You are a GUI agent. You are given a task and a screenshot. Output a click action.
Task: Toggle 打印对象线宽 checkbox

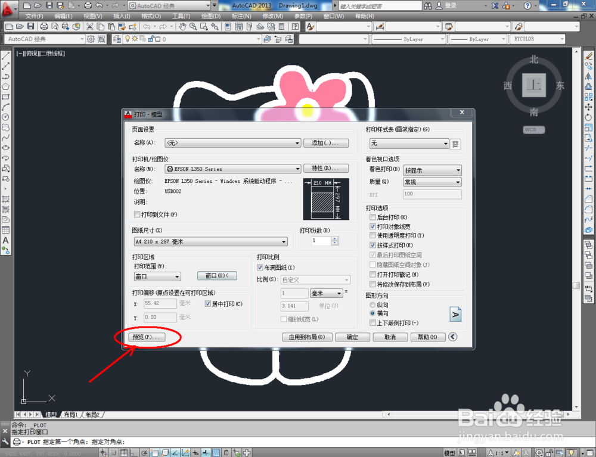point(372,226)
